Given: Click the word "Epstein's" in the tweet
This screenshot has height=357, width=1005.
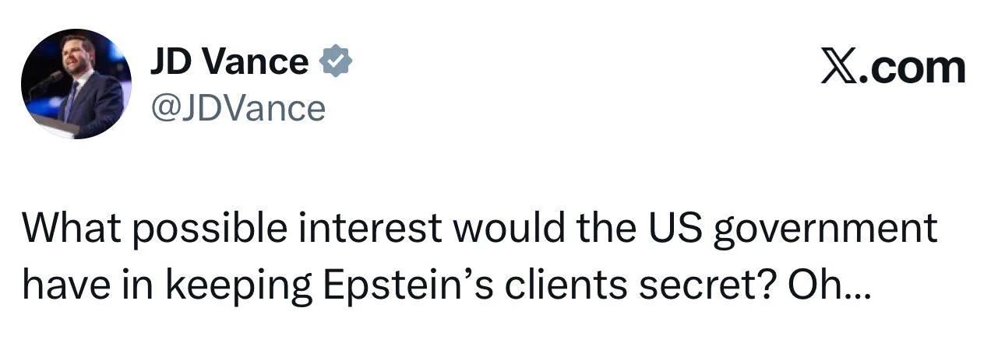Looking at the screenshot, I should [x=403, y=287].
